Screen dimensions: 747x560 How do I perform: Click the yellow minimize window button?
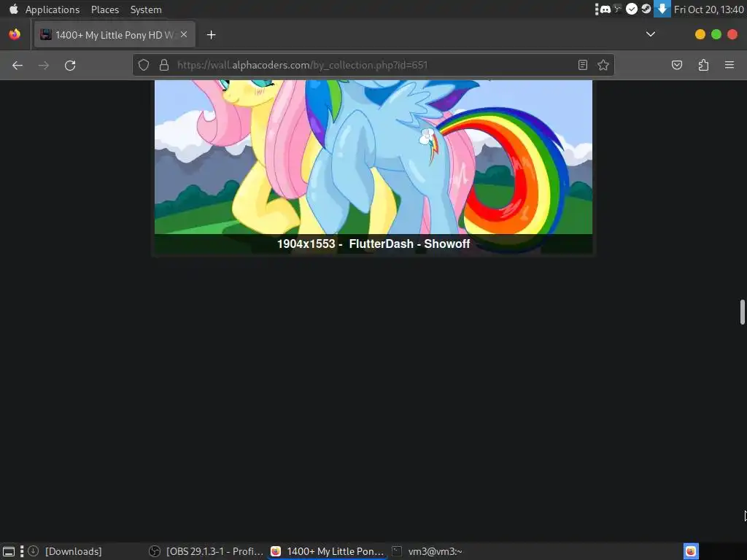pyautogui.click(x=700, y=34)
